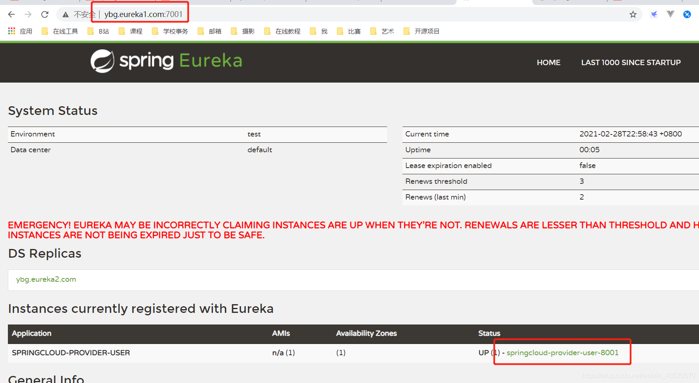Image resolution: width=699 pixels, height=383 pixels.
Task: Open springcloud-provider-user-8001 instance link
Action: [x=562, y=353]
